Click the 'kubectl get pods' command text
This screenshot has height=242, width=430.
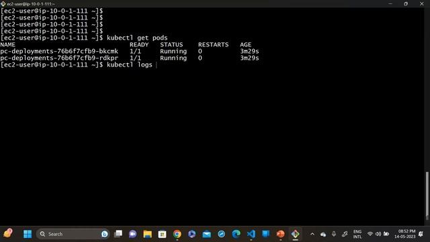tap(137, 38)
